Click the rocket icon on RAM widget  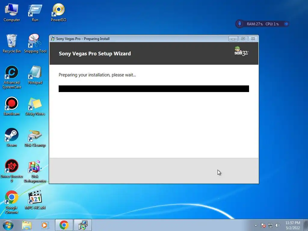click(240, 24)
